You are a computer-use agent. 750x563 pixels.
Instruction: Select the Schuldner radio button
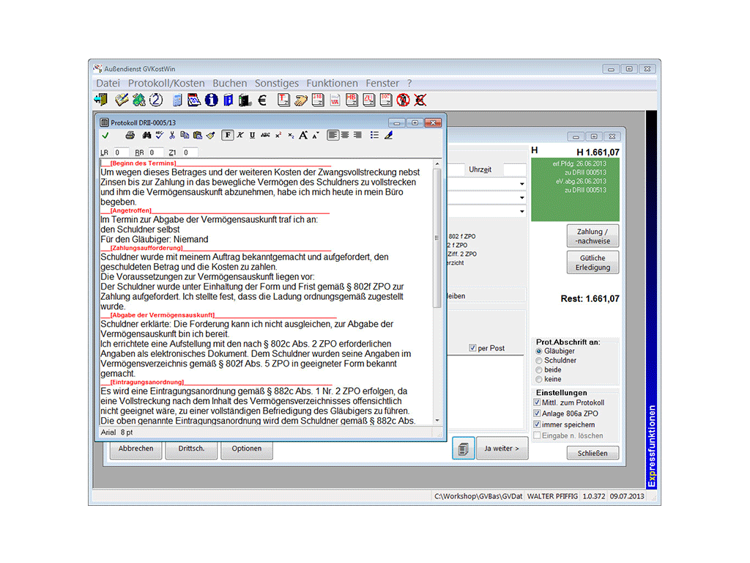(540, 361)
